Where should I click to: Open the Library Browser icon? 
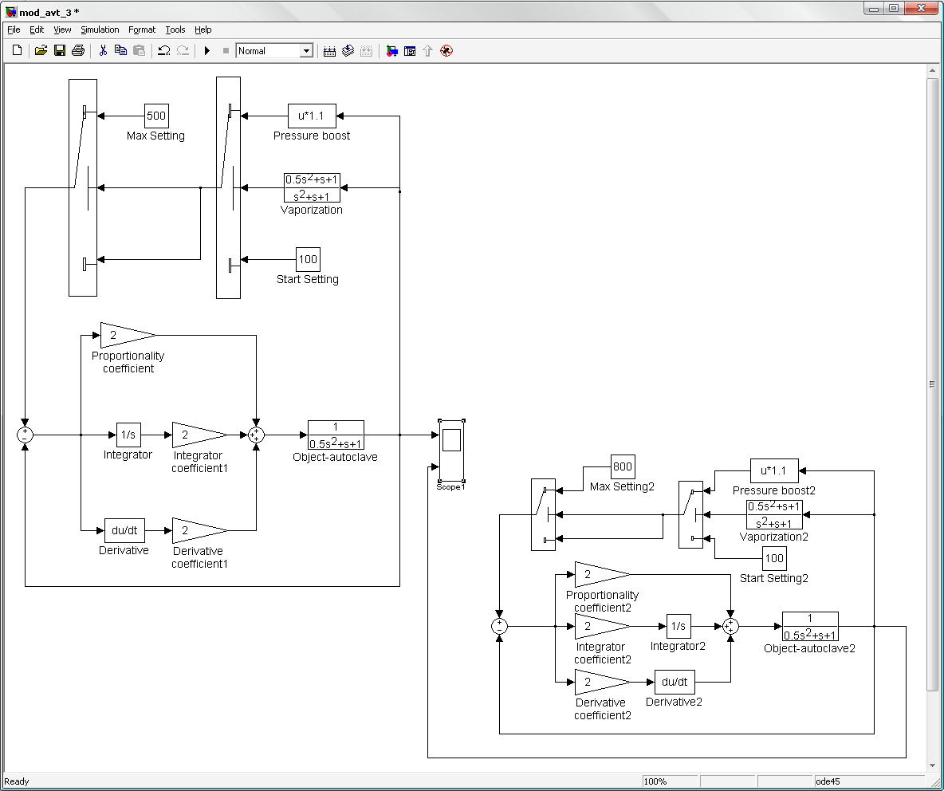[391, 51]
